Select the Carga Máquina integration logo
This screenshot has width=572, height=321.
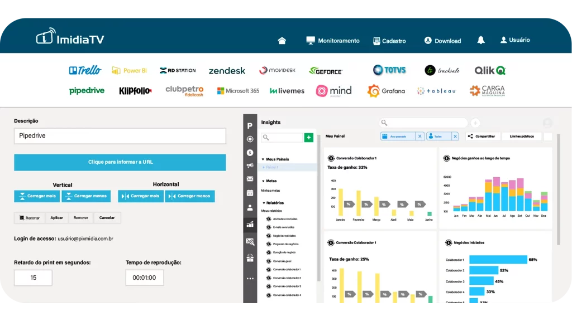[487, 91]
